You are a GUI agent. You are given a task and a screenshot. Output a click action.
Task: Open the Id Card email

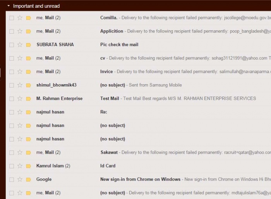(108, 166)
